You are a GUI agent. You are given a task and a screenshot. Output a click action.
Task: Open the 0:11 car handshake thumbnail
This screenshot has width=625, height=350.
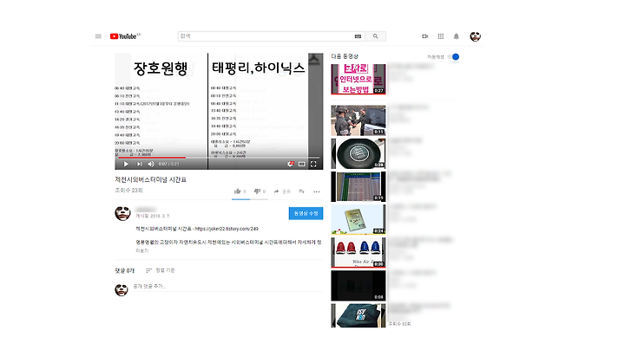(359, 120)
